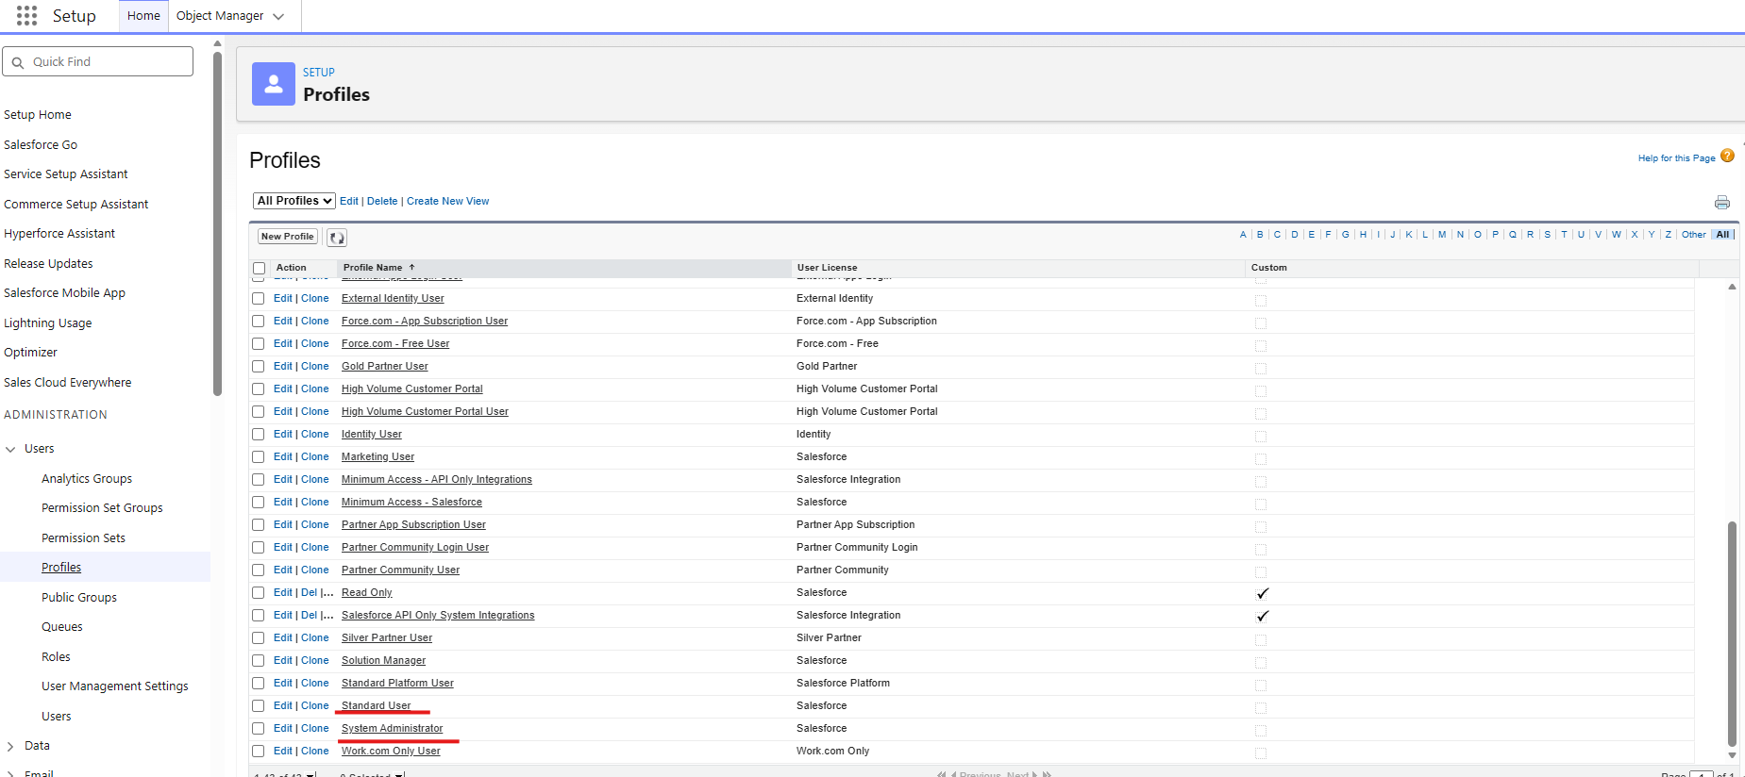Tick the System Administrator row checkbox
Viewport: 1745px width, 777px height.
click(258, 729)
